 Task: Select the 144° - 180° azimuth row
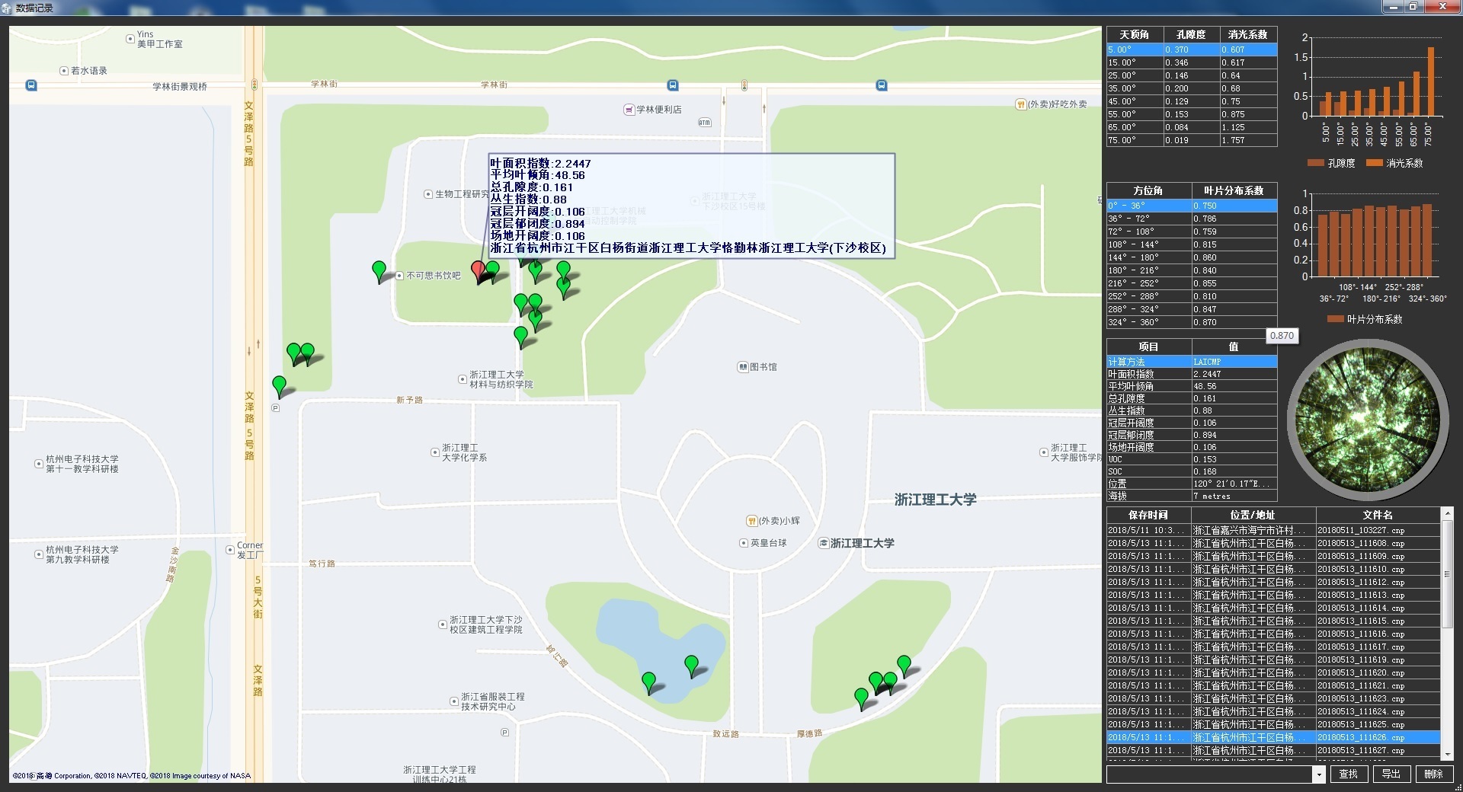click(1192, 257)
